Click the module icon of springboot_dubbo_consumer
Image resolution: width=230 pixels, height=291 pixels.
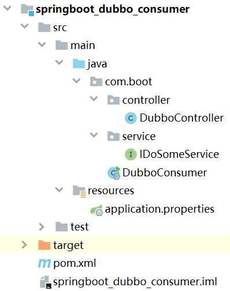pos(27,10)
